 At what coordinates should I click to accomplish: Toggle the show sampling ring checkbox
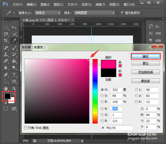point(122,13)
